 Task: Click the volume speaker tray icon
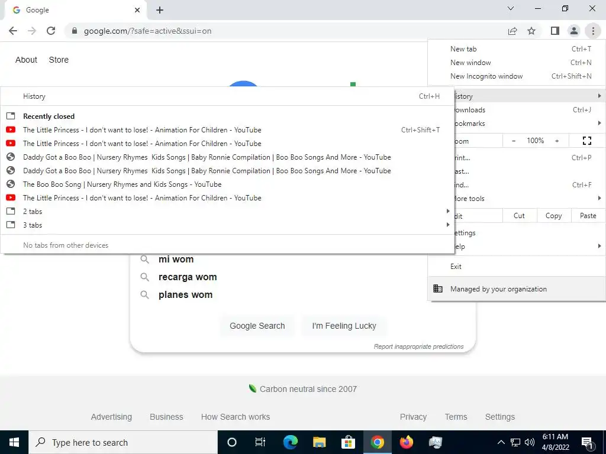(x=530, y=442)
